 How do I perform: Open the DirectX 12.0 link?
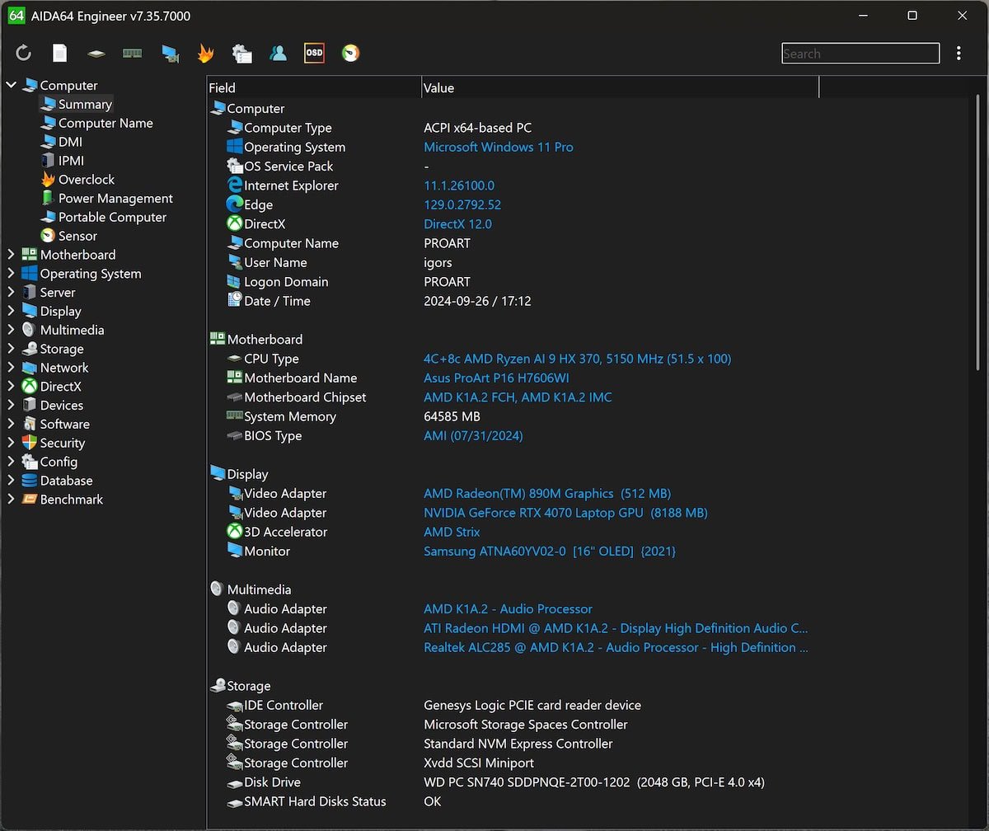[x=457, y=223]
